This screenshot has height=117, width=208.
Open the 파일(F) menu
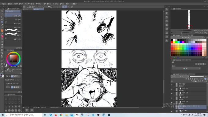(3, 4)
